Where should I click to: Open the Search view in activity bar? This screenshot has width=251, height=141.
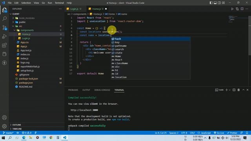(4, 19)
